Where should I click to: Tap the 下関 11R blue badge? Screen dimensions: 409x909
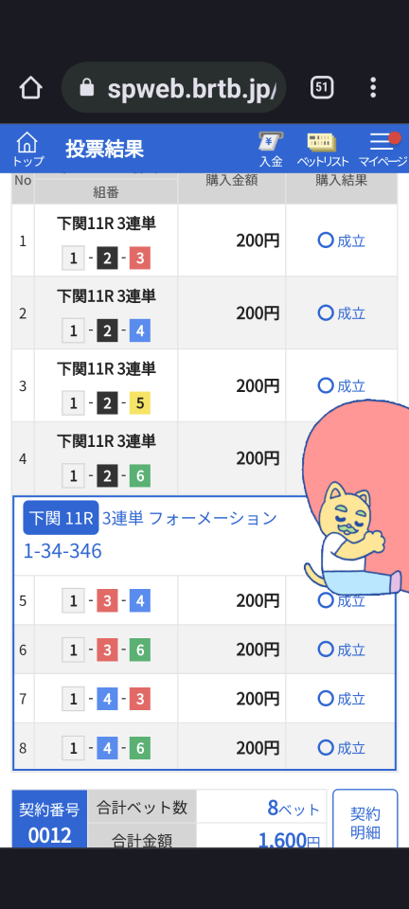pyautogui.click(x=61, y=518)
